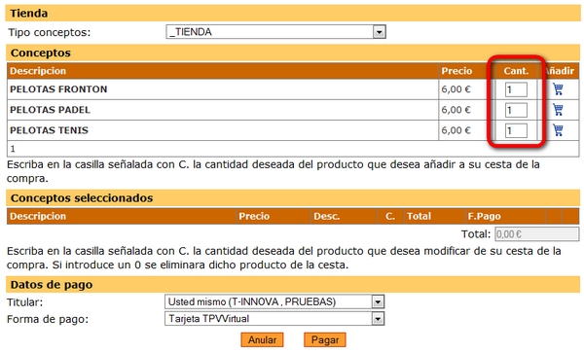Image resolution: width=584 pixels, height=353 pixels.
Task: Add PELOTAS FRONTON to the cart
Action: coord(558,89)
